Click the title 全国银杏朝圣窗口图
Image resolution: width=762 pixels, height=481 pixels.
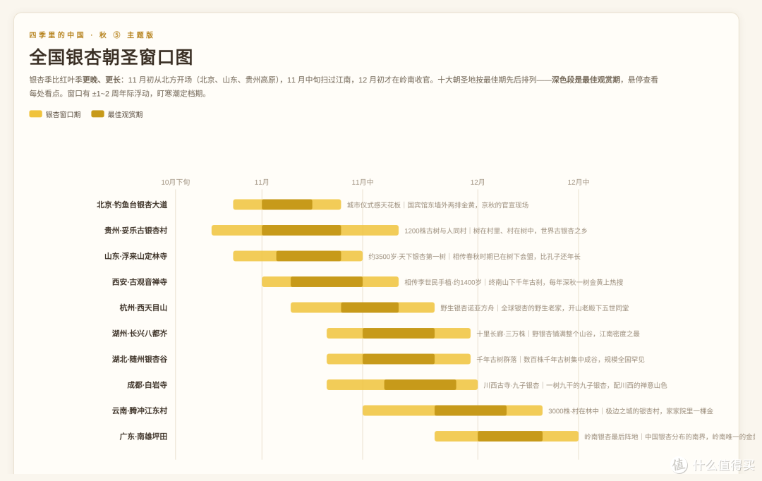point(111,57)
